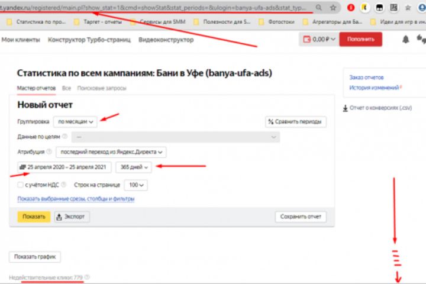This screenshot has height=284, width=426.
Task: Click Экспорт button
Action: click(x=72, y=217)
